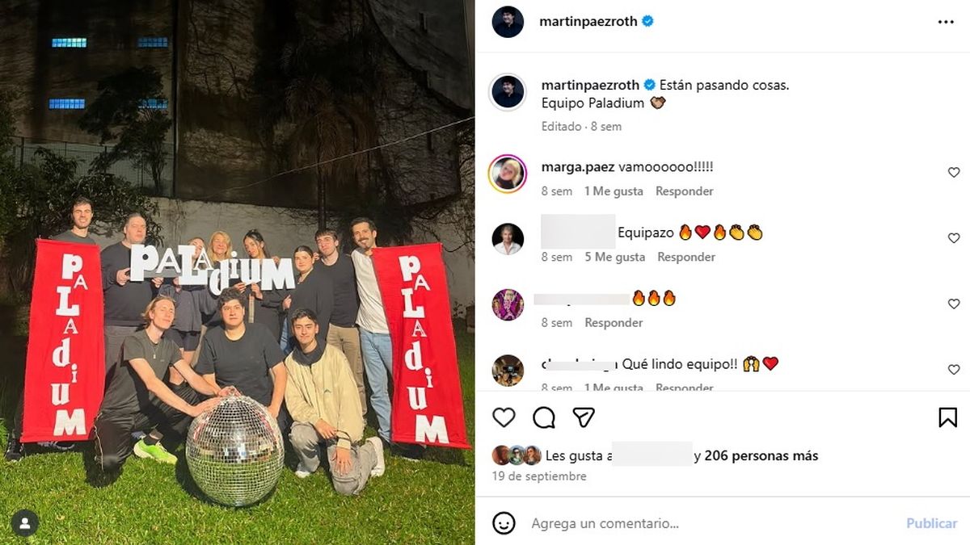Reply to the Equipazo comment
Viewport: 970px width, 545px height.
[x=686, y=257]
